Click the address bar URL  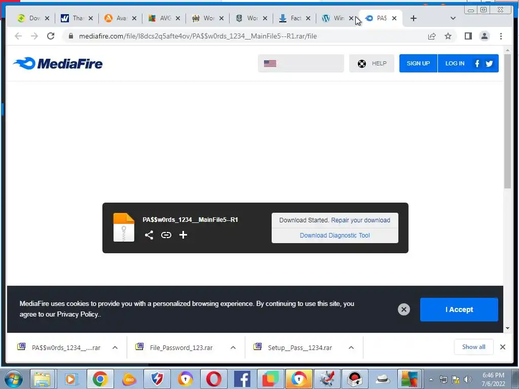[198, 36]
